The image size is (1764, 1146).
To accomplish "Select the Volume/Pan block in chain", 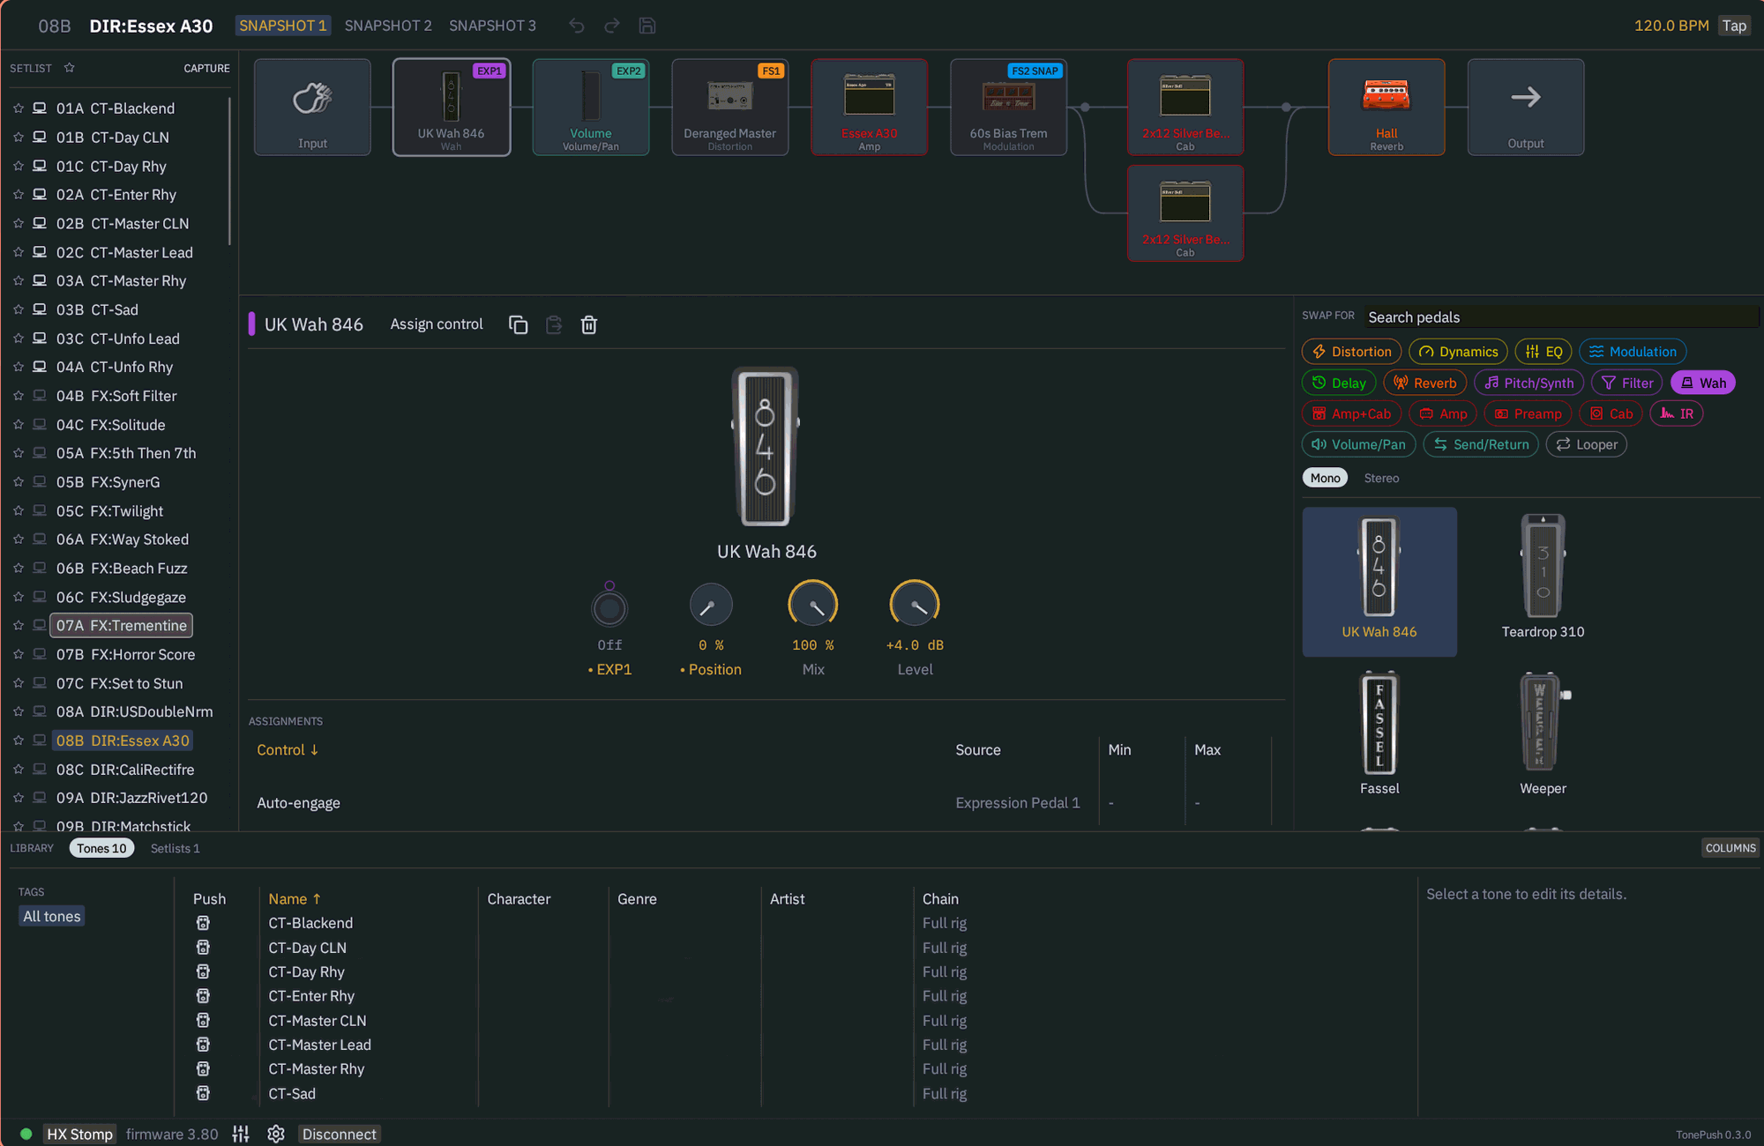I will pos(591,108).
